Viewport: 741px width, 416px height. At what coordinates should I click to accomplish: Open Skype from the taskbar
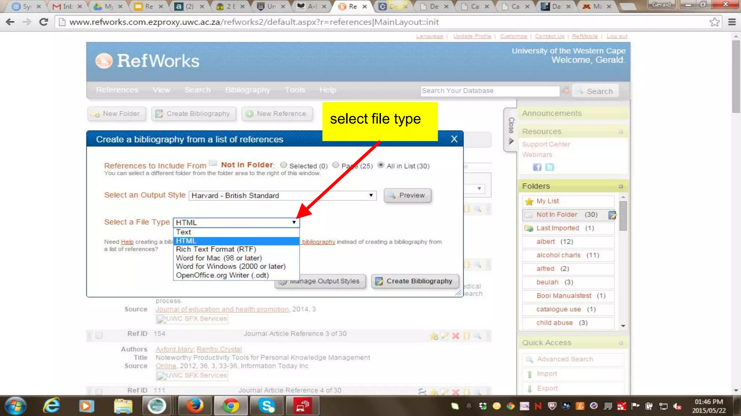(x=267, y=406)
